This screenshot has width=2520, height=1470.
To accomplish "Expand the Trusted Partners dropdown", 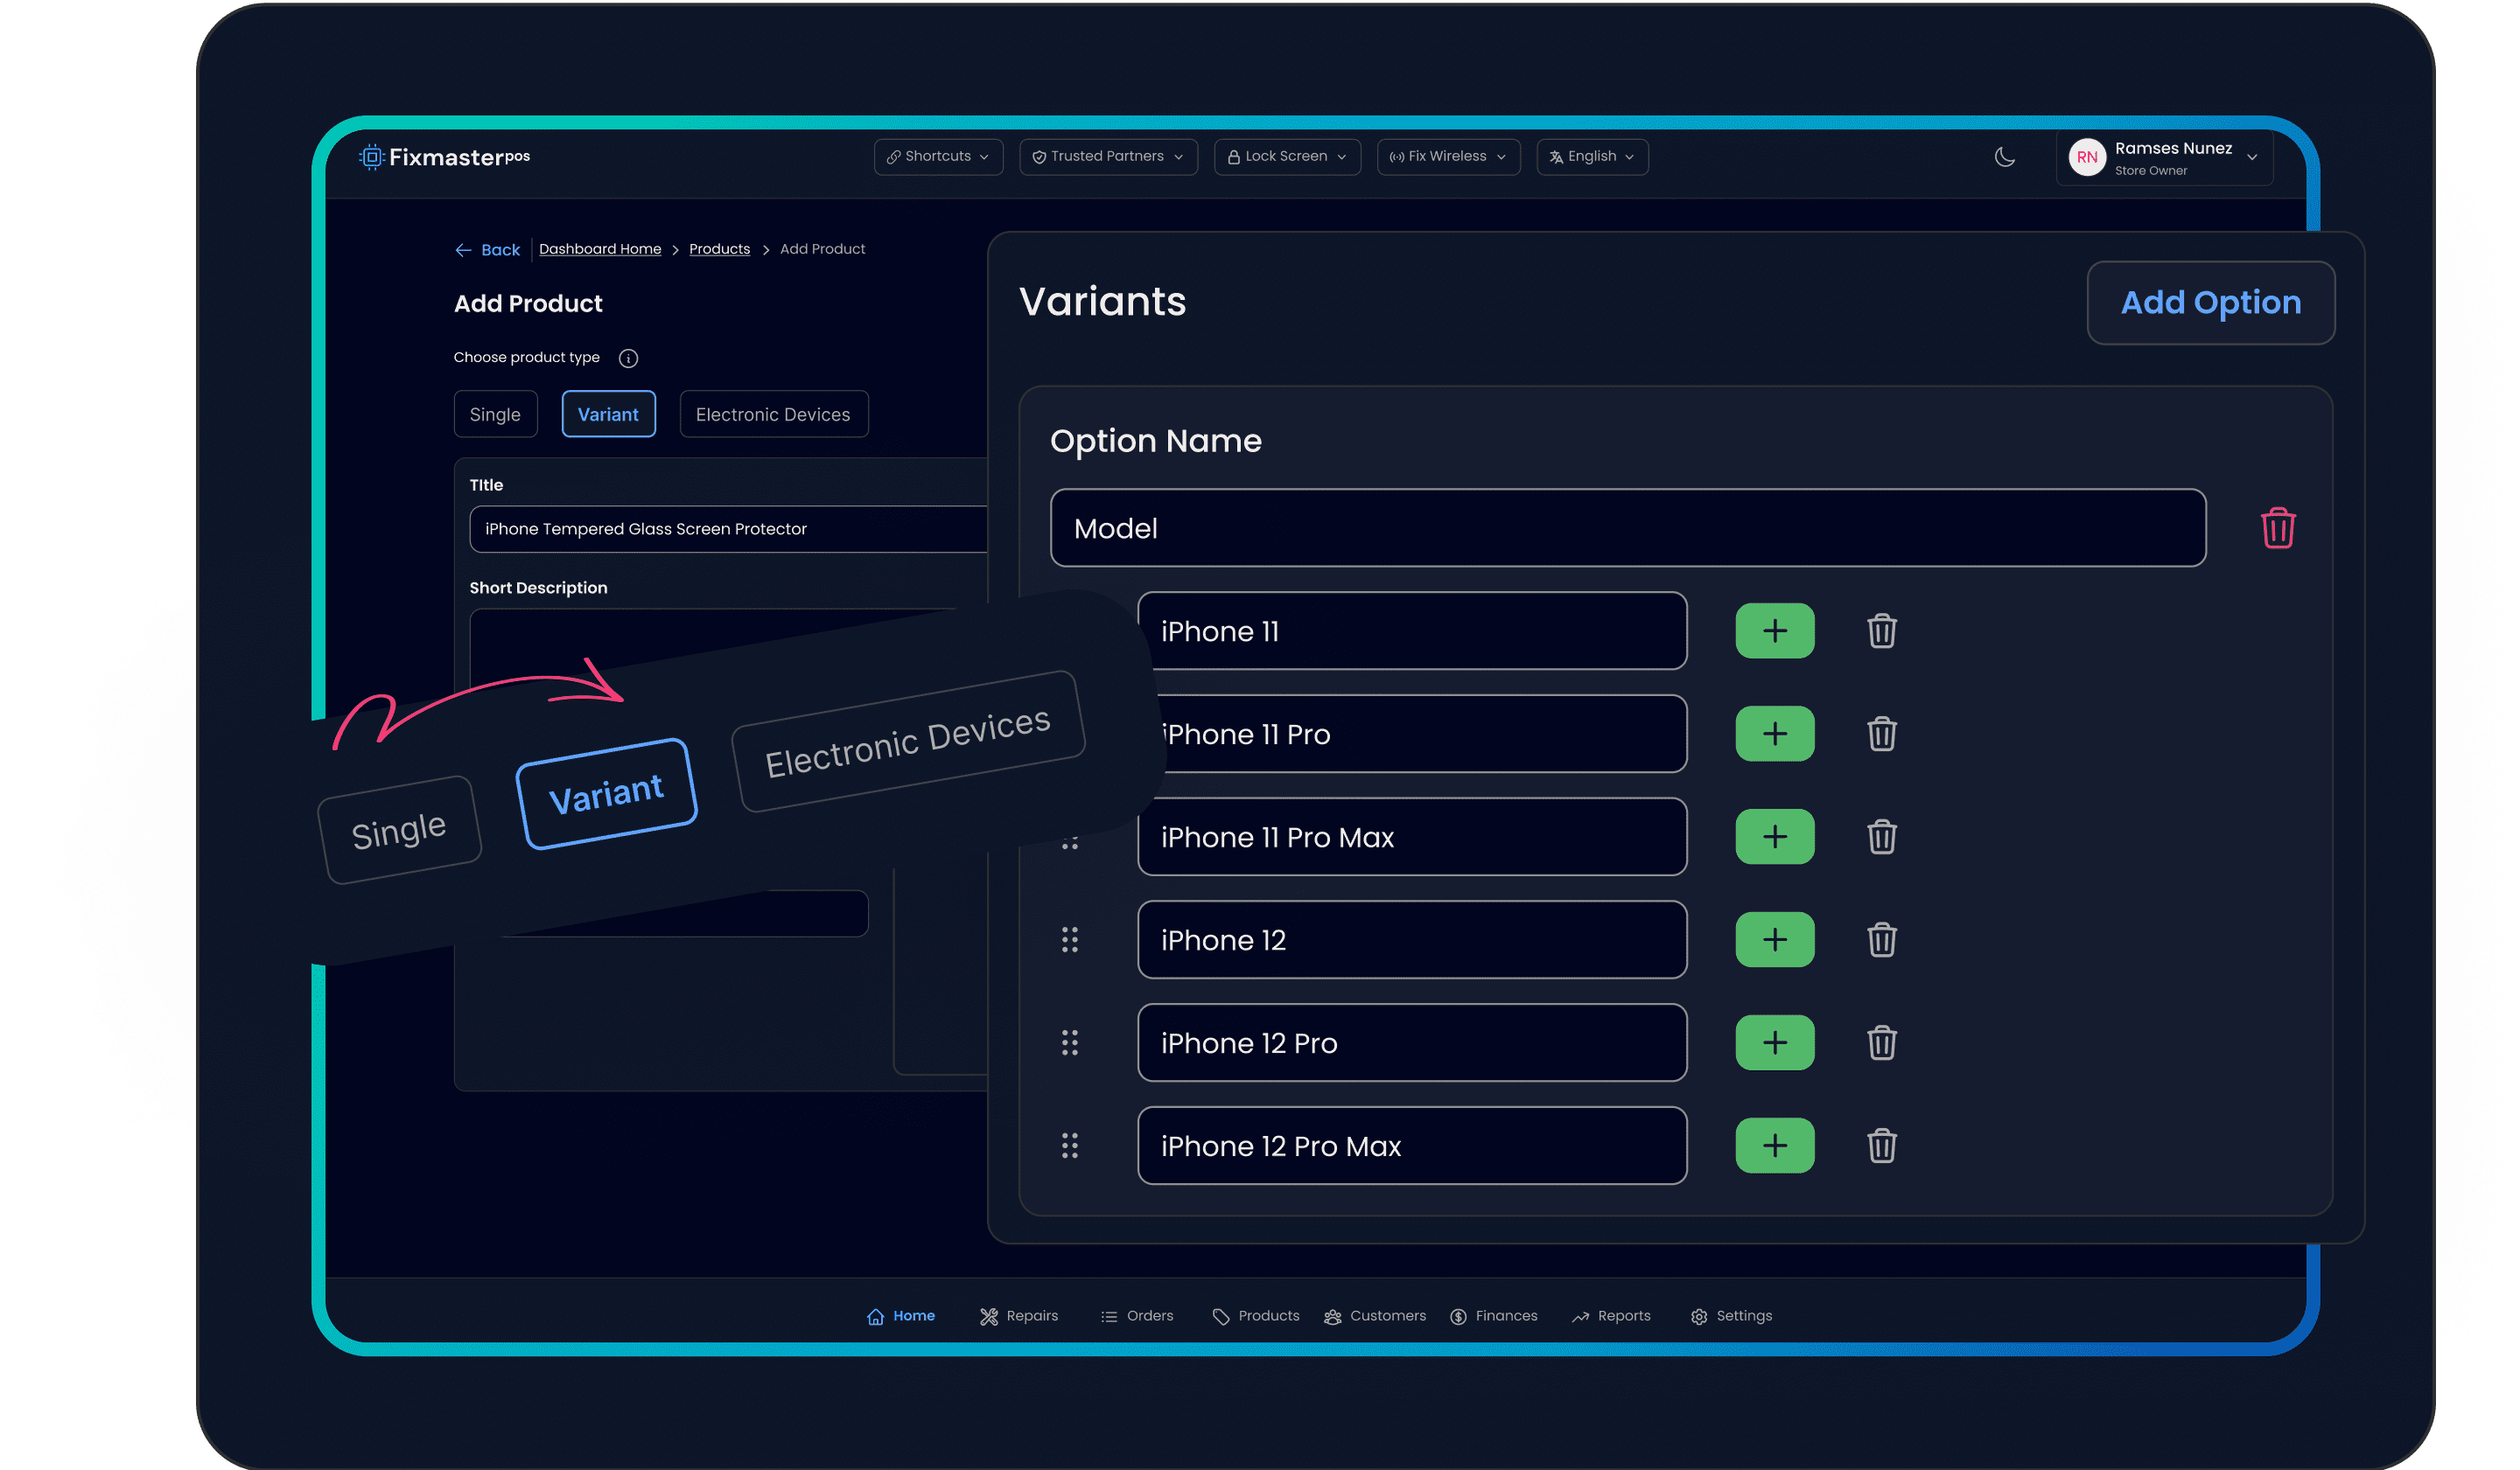I will (x=1107, y=157).
